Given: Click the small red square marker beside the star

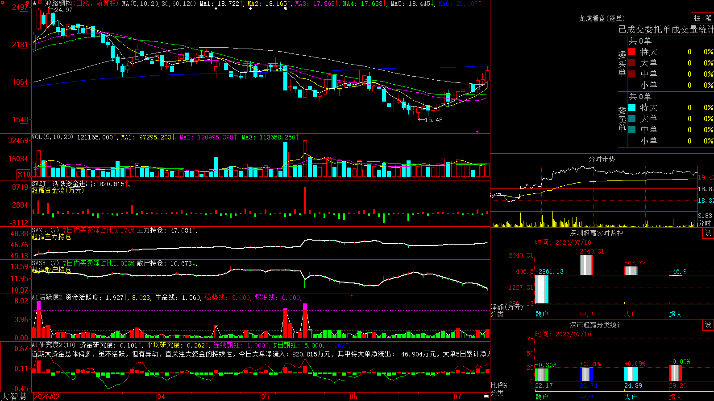Looking at the screenshot, I should click(x=41, y=2).
